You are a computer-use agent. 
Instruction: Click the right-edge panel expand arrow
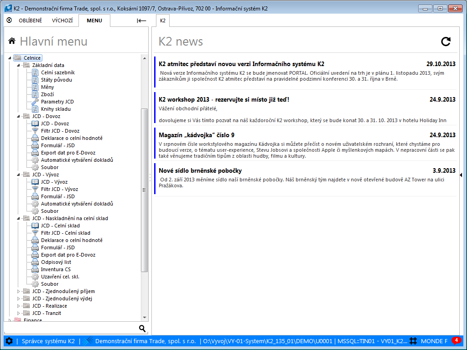tap(461, 175)
